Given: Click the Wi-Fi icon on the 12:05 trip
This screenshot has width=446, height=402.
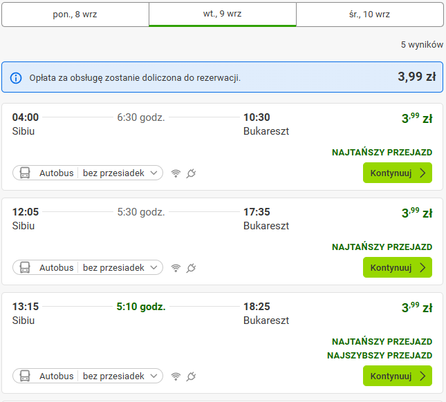Looking at the screenshot, I should pyautogui.click(x=176, y=268).
